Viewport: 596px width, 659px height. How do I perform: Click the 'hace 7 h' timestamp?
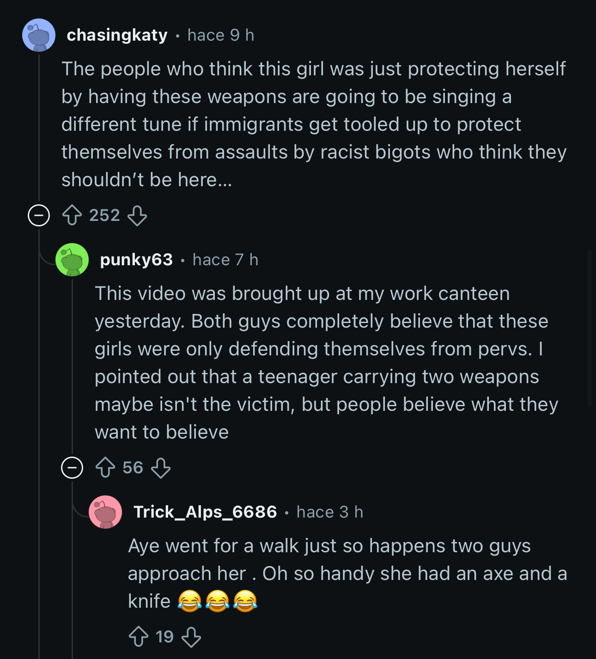pyautogui.click(x=225, y=260)
